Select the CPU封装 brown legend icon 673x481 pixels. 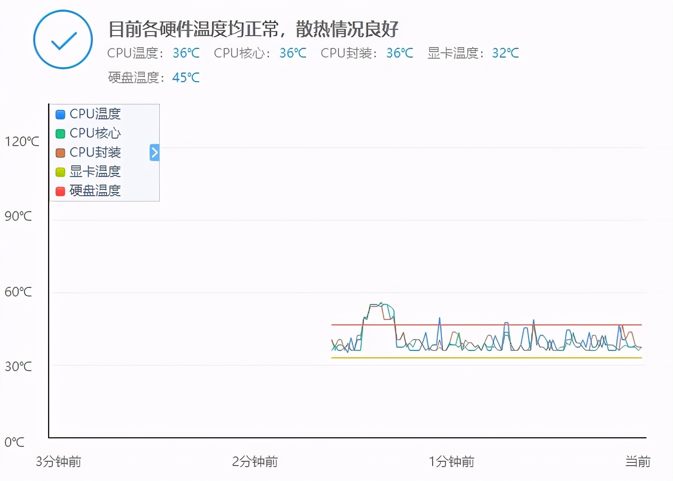coord(60,152)
